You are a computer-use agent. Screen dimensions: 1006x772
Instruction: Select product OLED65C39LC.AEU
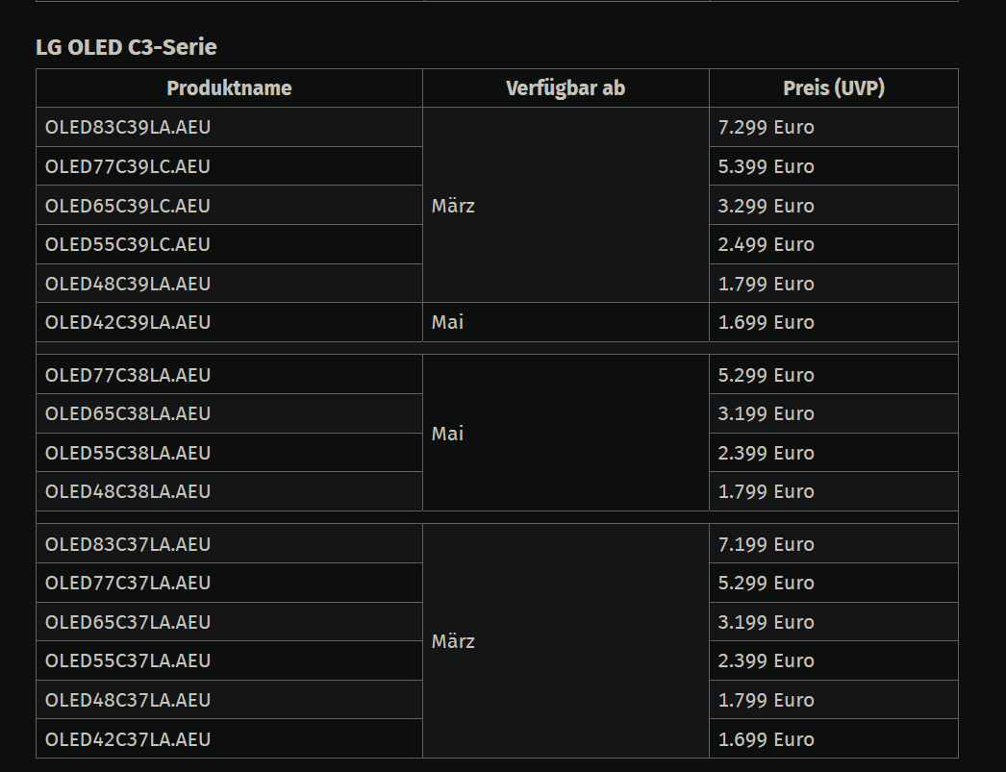[127, 206]
